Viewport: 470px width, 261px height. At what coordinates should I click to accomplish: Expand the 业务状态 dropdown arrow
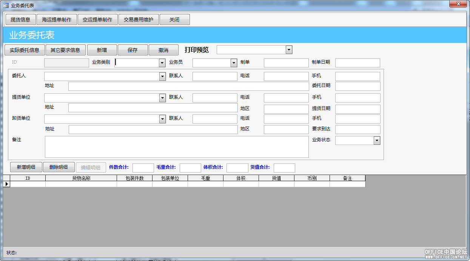click(377, 140)
